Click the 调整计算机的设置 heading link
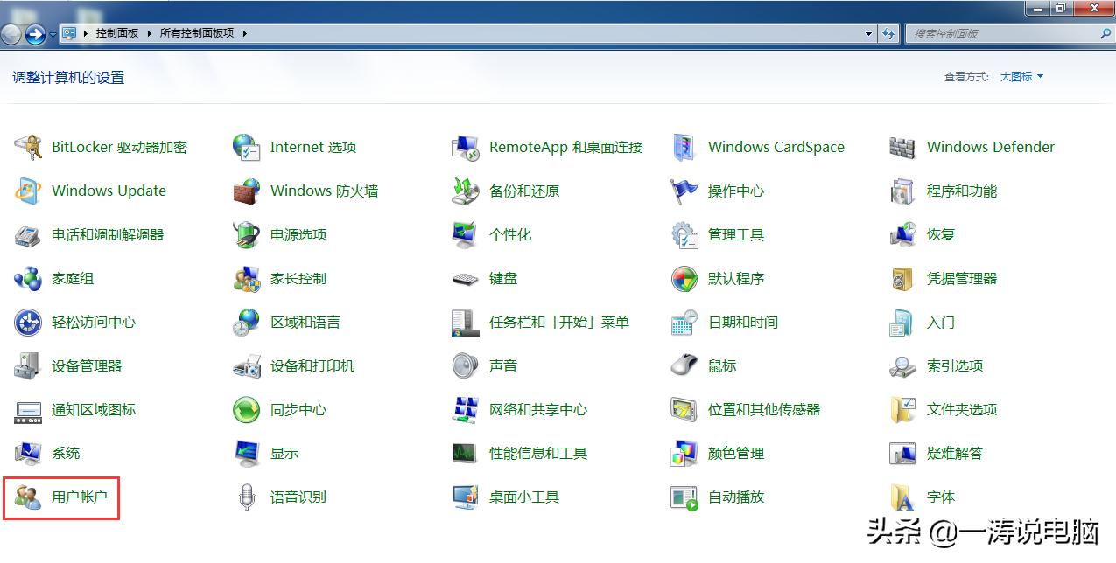The image size is (1116, 563). click(x=67, y=77)
